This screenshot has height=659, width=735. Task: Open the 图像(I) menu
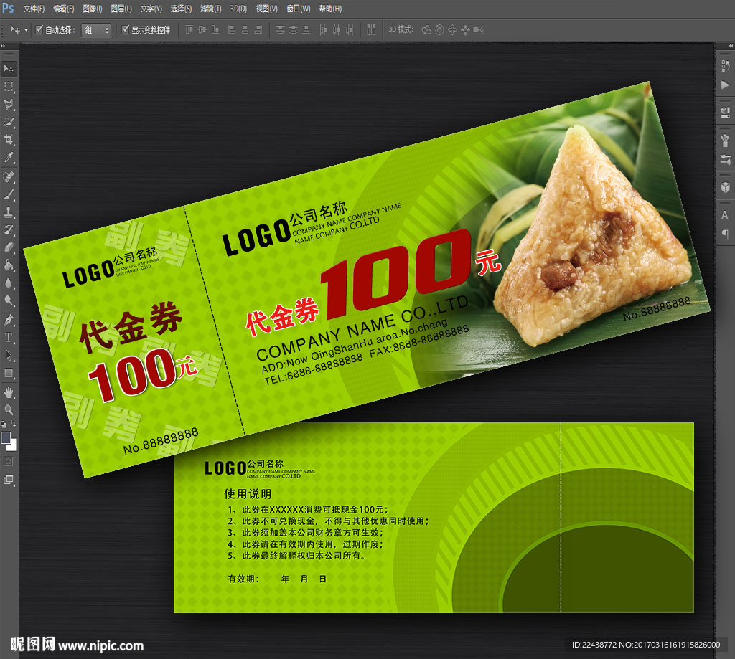tap(93, 9)
